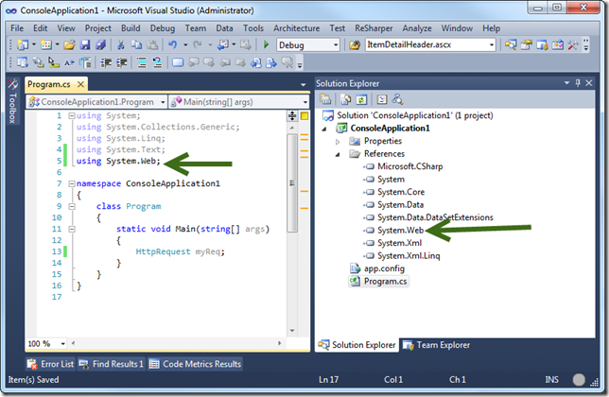Expand the Properties node

tap(338, 142)
